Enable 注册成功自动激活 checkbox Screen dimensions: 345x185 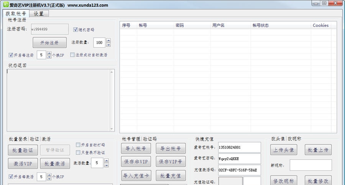click(72, 55)
